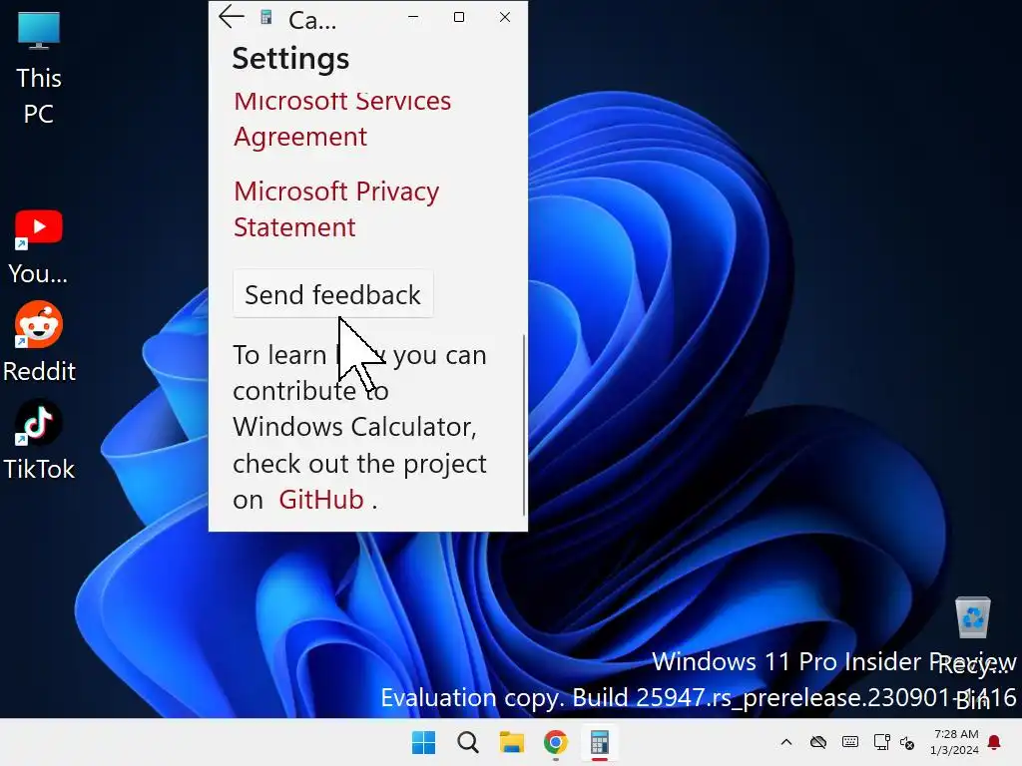This screenshot has width=1022, height=766.
Task: Click the Send feedback button
Action: click(333, 294)
